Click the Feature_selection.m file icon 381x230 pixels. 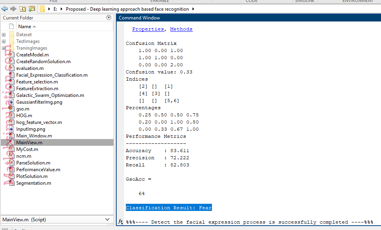click(x=11, y=82)
